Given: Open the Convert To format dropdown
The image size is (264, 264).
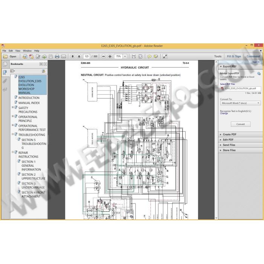Looking at the screenshot, I should tap(241, 103).
